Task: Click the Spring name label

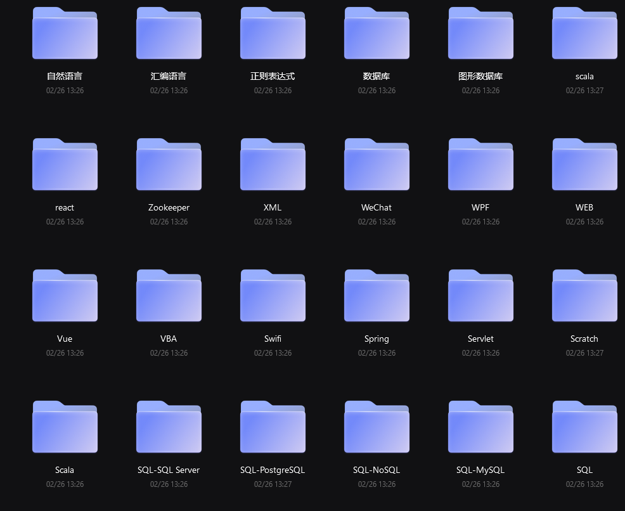Action: [377, 339]
